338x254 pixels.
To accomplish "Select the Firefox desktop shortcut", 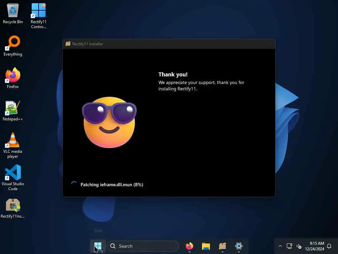I will (13, 78).
